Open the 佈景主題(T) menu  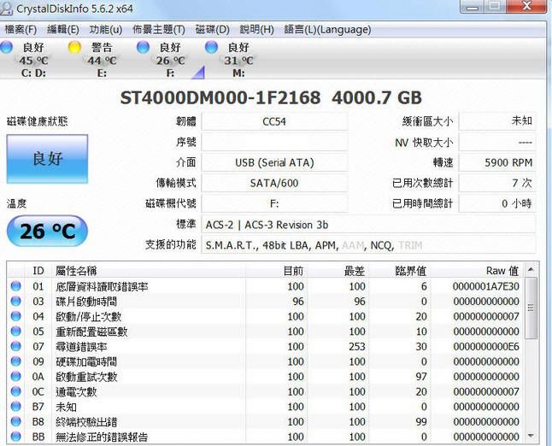(159, 30)
